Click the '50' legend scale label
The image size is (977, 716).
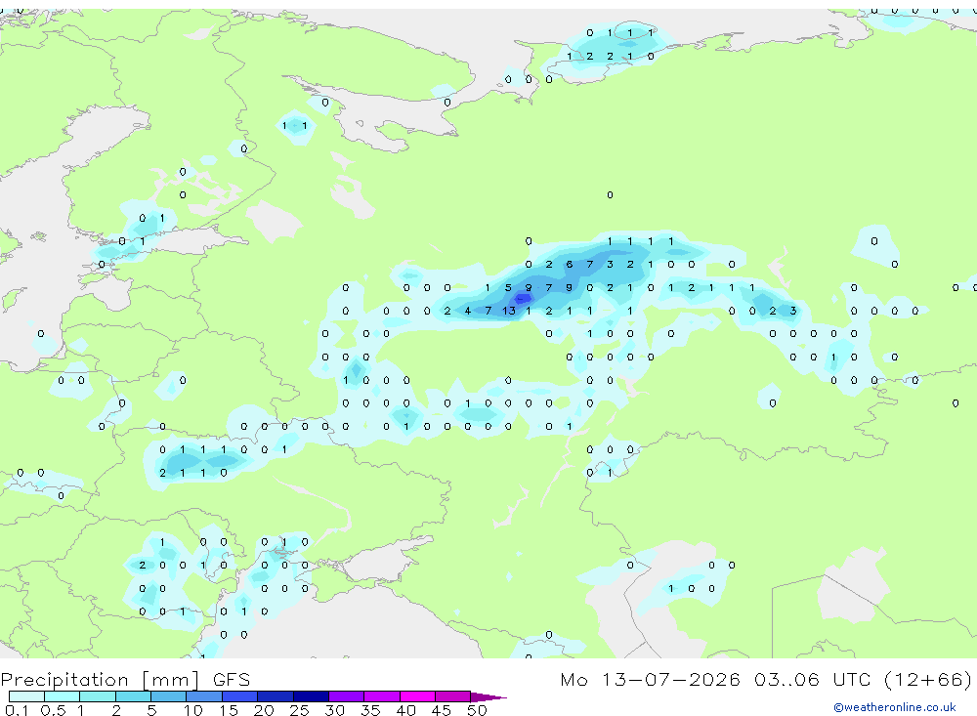tap(477, 710)
